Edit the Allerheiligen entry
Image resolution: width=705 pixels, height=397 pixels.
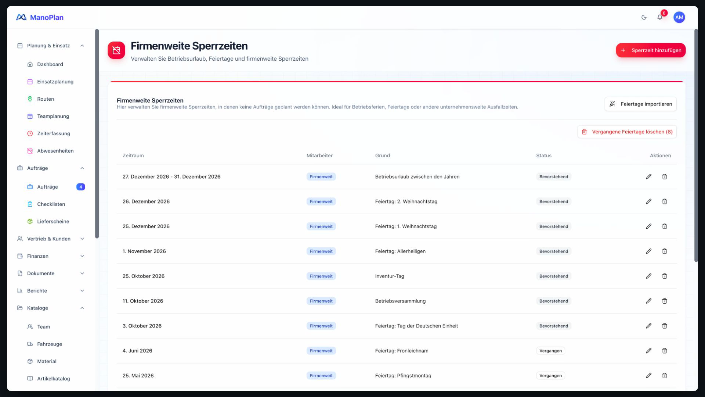[648, 251]
